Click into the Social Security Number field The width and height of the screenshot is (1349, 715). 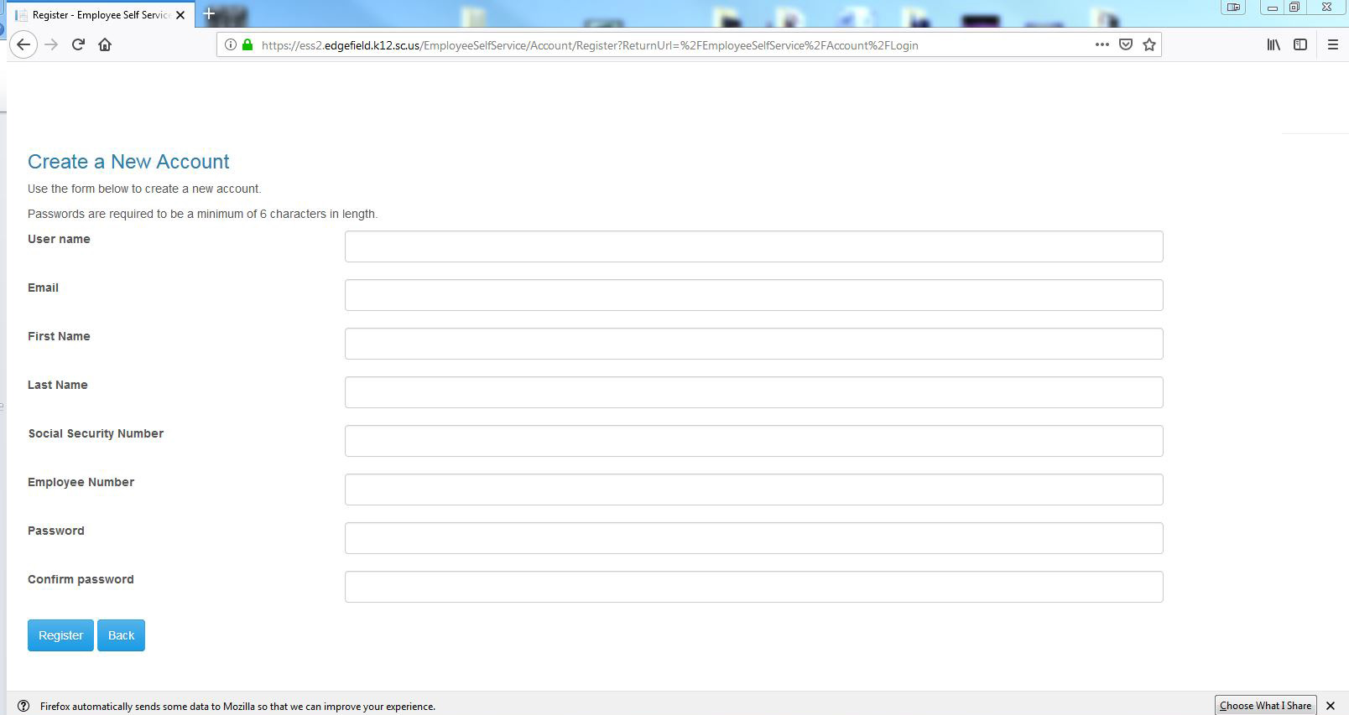[x=753, y=441]
